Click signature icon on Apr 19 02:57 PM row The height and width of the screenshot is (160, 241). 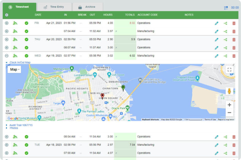[15, 56]
